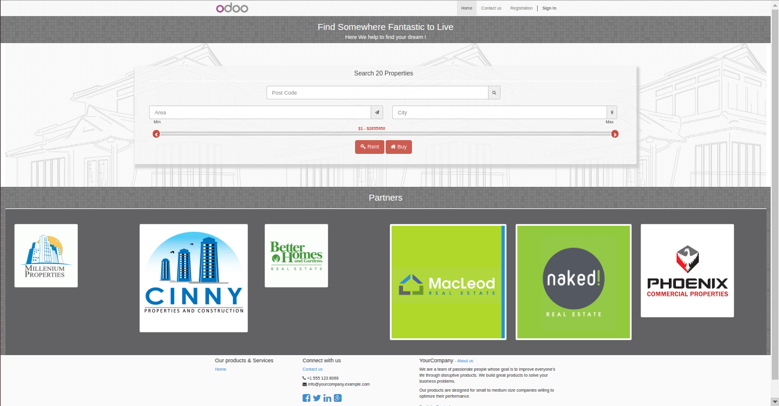The height and width of the screenshot is (406, 779).
Task: Click the Post Code search magnifier icon
Action: point(494,93)
